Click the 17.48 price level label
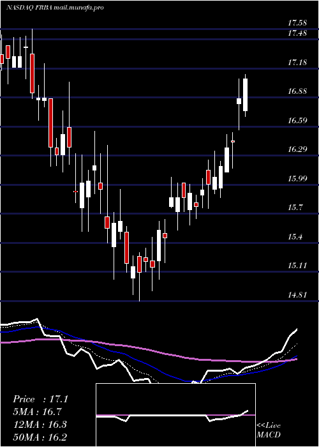This screenshot has height=447, width=319. (297, 33)
